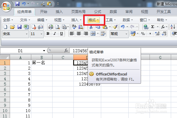This screenshot has height=118, width=177.
Task: Open the print options dropdown arrow
Action: (68, 27)
